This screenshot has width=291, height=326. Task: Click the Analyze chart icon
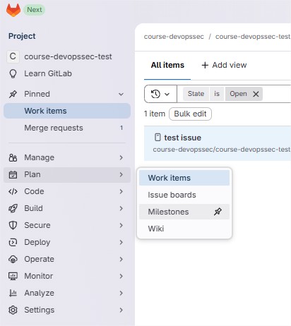(x=13, y=293)
